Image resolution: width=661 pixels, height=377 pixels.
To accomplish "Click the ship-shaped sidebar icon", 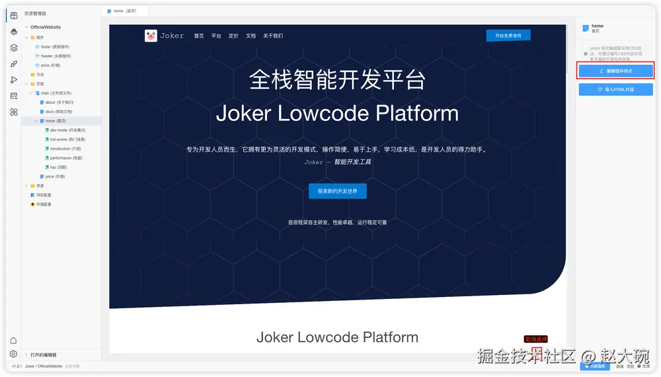I will [x=14, y=32].
